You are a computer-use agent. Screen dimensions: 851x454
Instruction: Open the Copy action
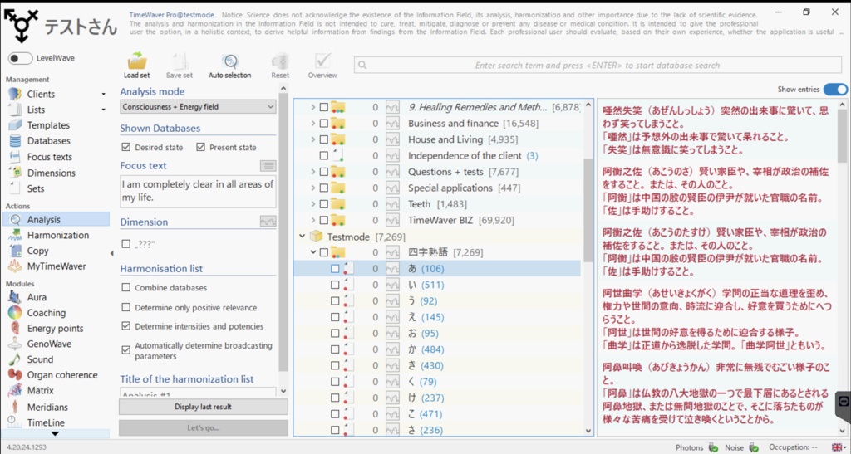coord(37,251)
